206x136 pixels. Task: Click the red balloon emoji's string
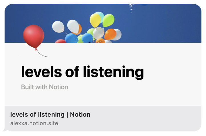(42, 54)
